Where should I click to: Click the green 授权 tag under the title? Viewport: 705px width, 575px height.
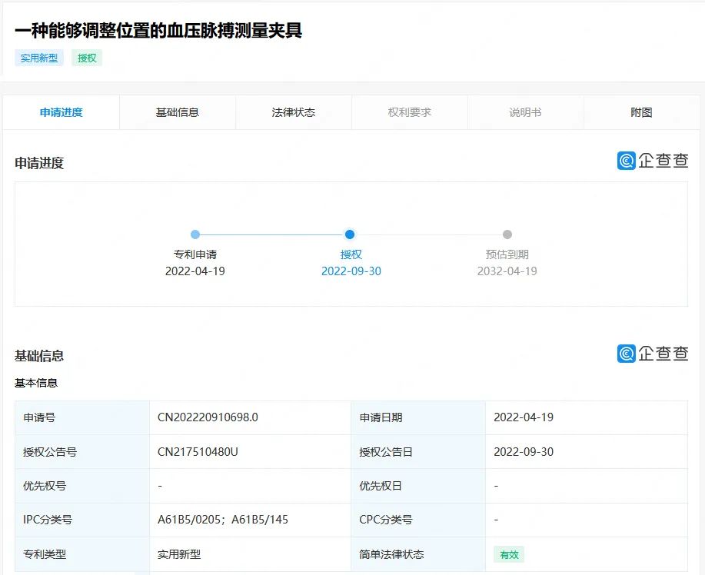point(87,58)
